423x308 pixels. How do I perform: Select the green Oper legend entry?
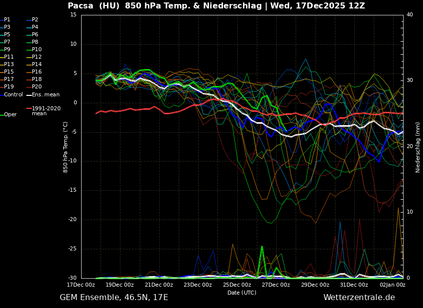(x=10, y=115)
